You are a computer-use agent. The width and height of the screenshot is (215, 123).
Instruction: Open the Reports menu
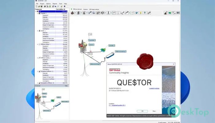[55, 3]
